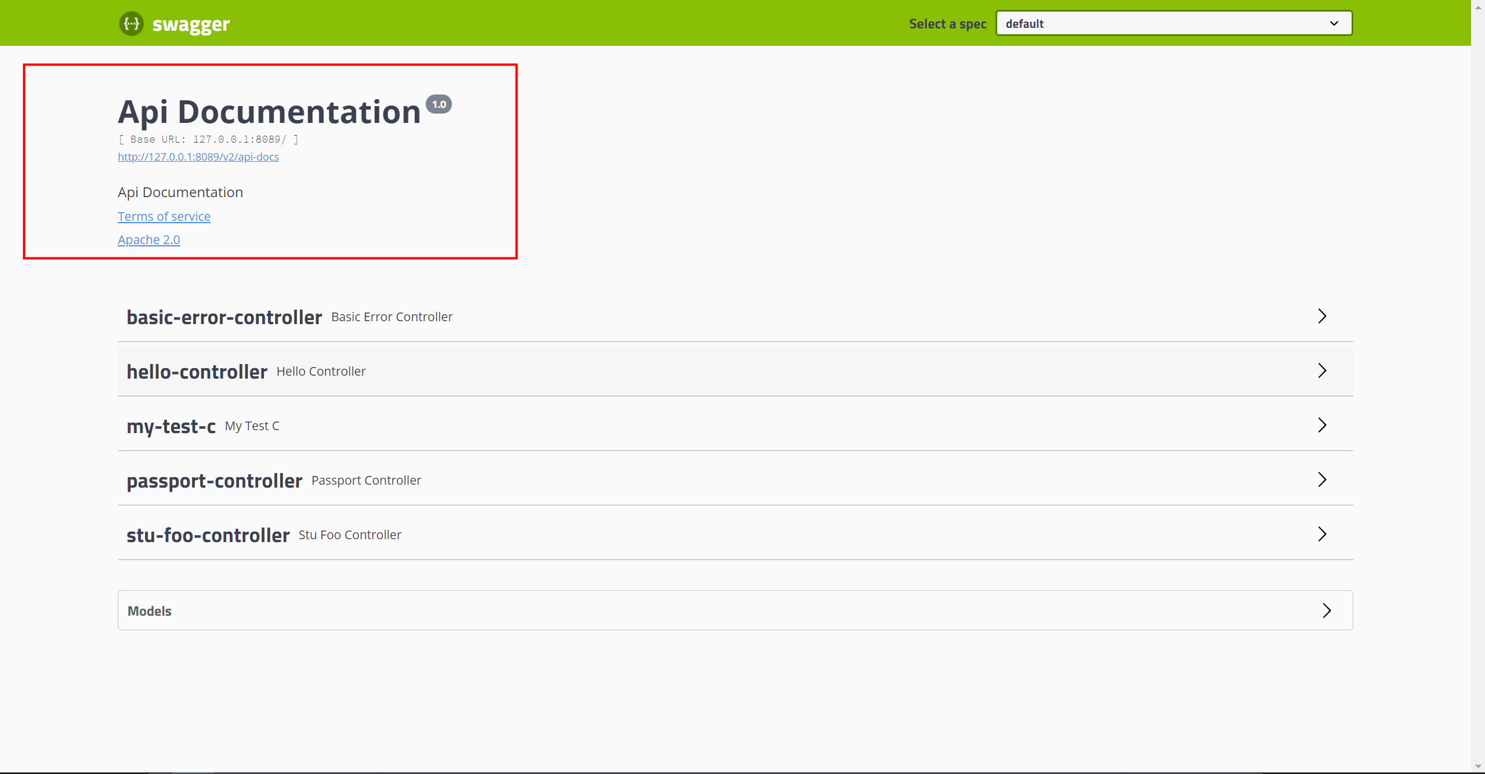Open the Select a spec dropdown
Image resolution: width=1485 pixels, height=774 pixels.
[x=1173, y=24]
